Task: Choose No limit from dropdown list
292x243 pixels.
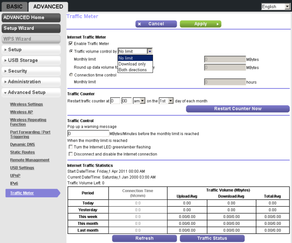Action: (x=135, y=58)
